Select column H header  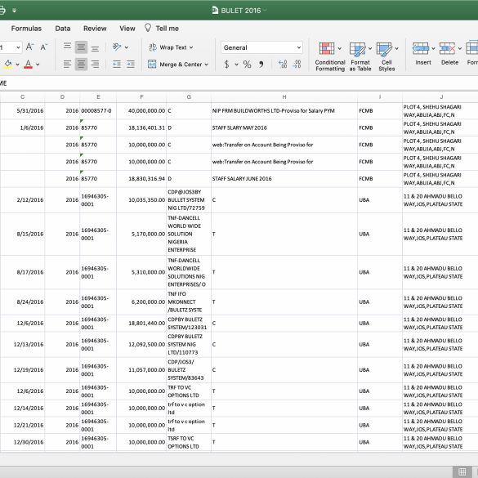[x=284, y=97]
